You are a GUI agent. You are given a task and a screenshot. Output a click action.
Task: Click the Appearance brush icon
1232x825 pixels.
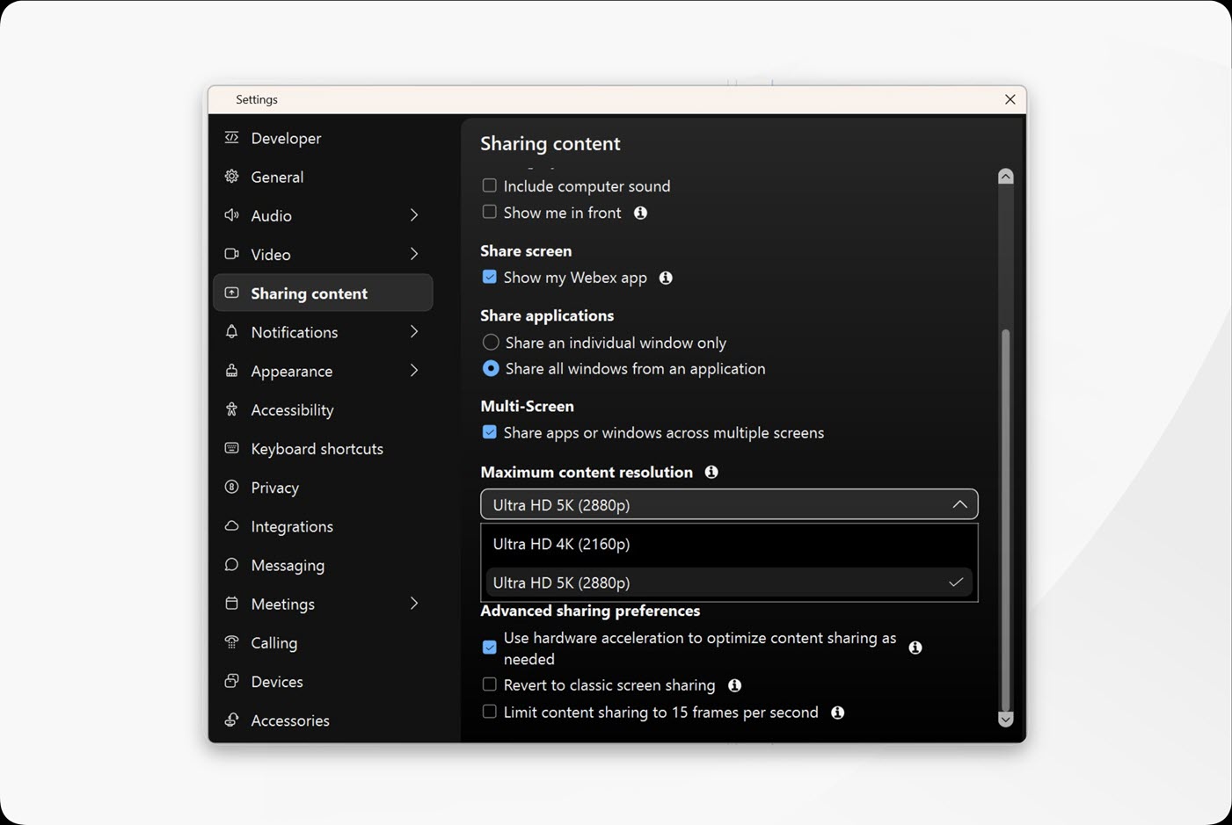[231, 371]
